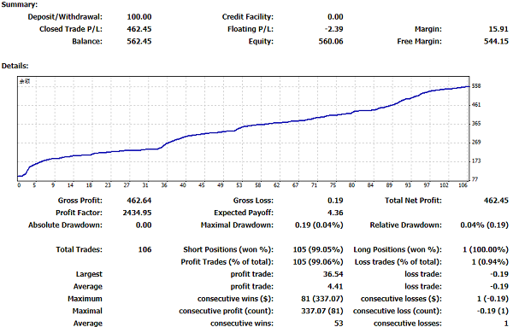Click the Total Trades value 106
Viewport: 513px width, 327px height.
(144, 249)
